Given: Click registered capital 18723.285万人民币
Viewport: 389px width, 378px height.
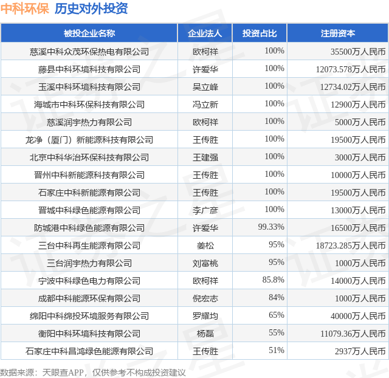Looking at the screenshot, I should (x=351, y=246).
